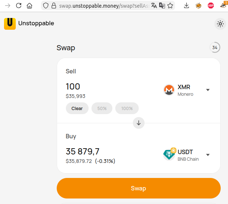Click the Unstoppable logo icon
The image size is (228, 204).
coord(10,23)
